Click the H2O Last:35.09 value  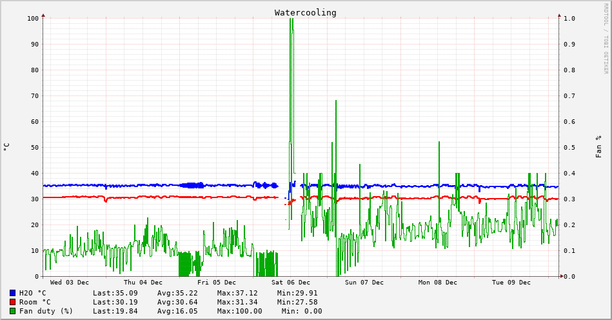click(115, 293)
